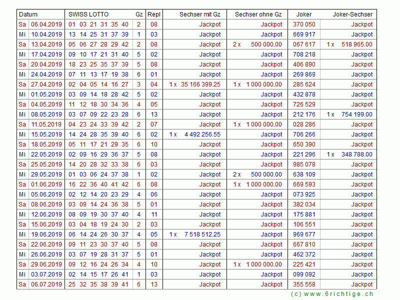Click the SWISS LOTTO column header
This screenshot has height=300, width=400.
coord(88,14)
